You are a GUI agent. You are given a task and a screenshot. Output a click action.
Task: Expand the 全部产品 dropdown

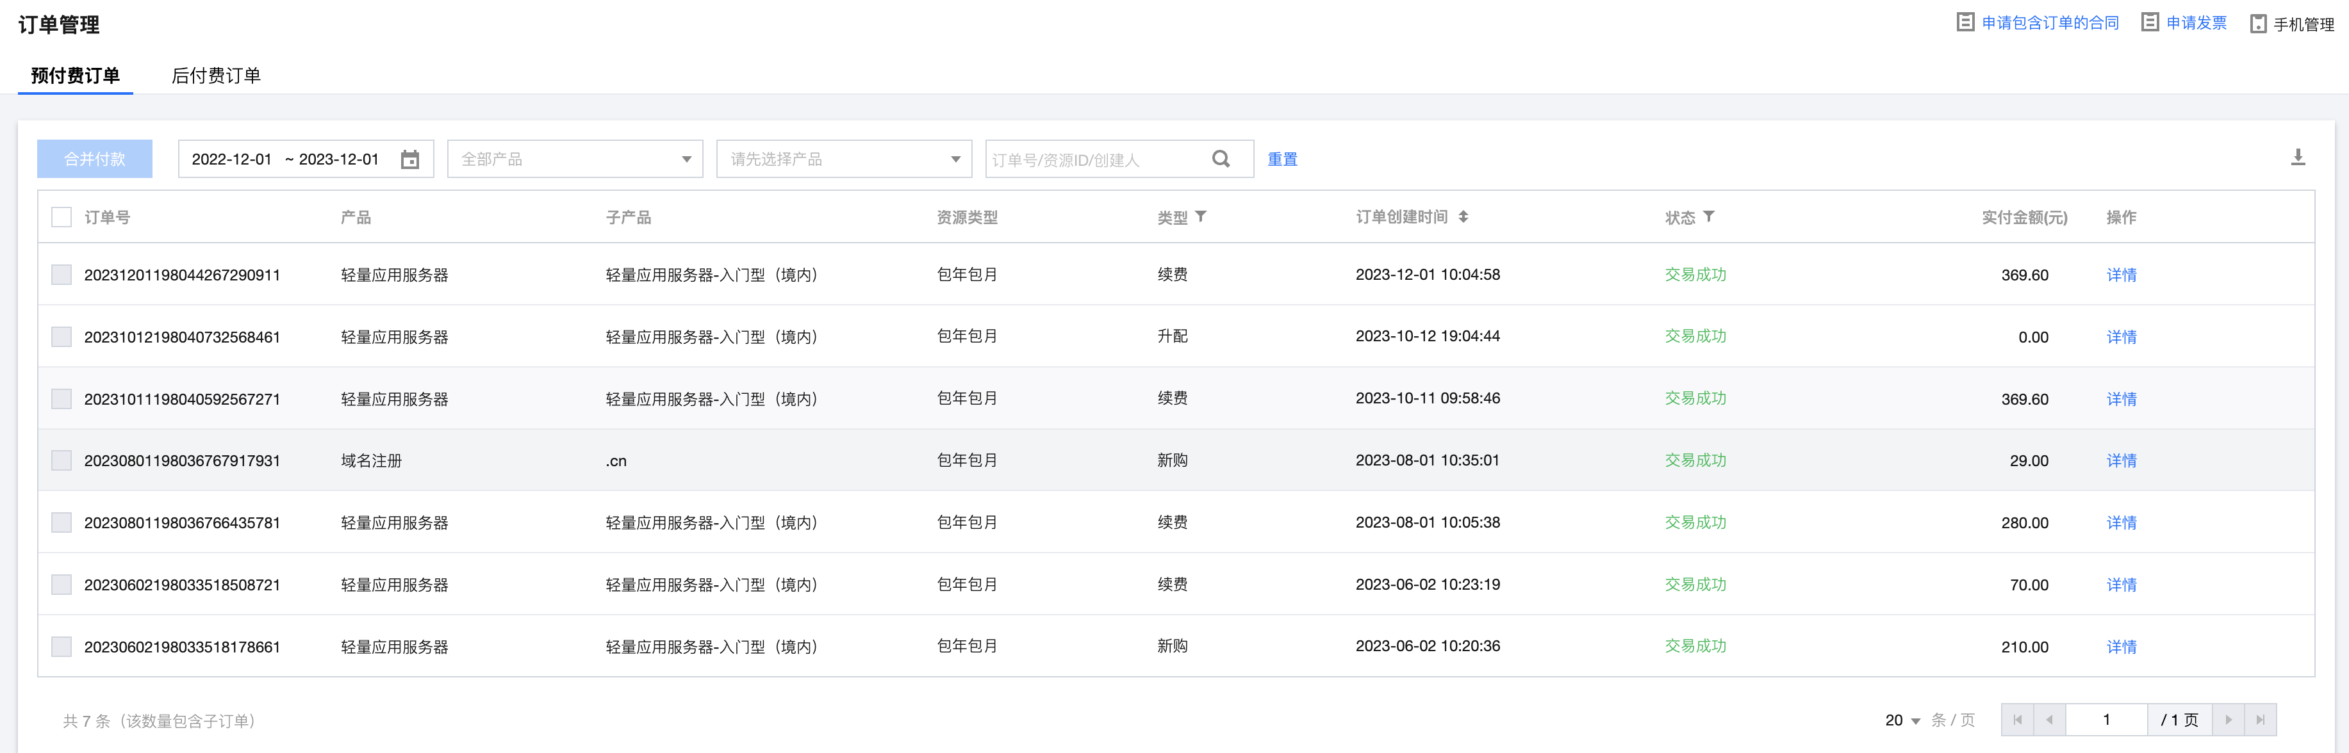click(x=575, y=159)
